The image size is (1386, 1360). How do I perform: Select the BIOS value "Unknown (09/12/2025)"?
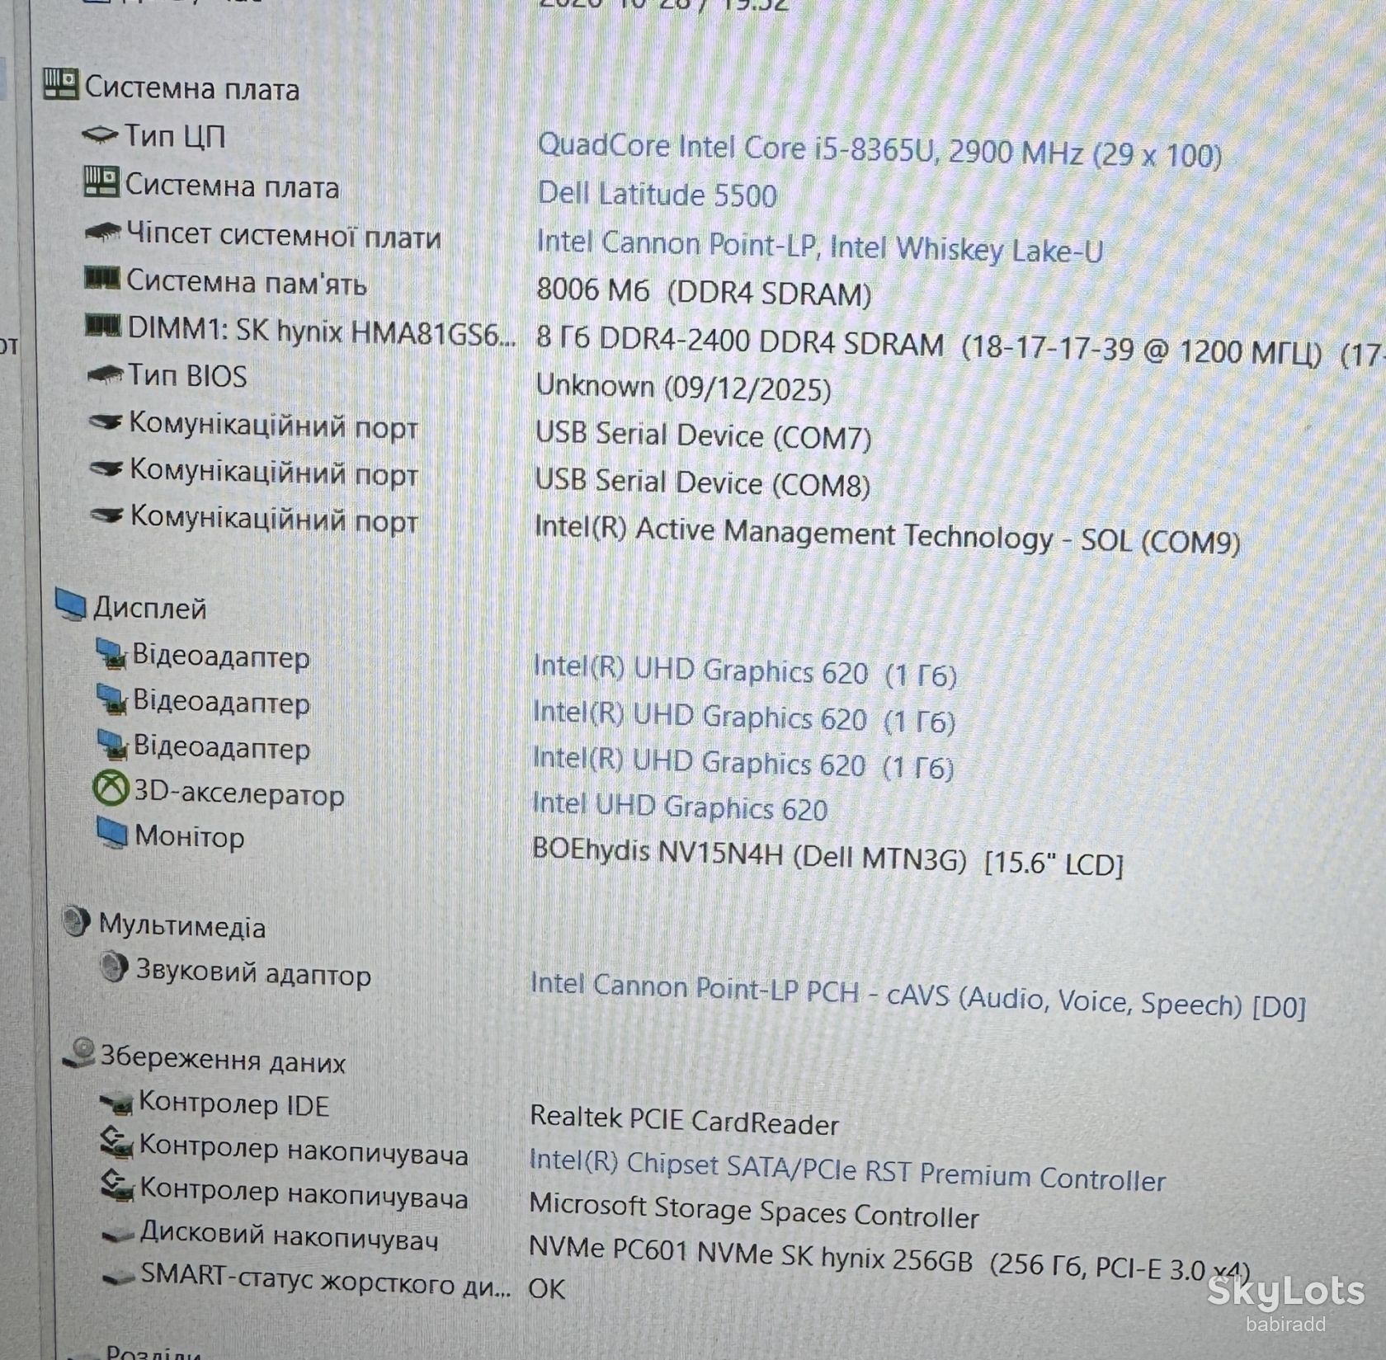tap(683, 387)
